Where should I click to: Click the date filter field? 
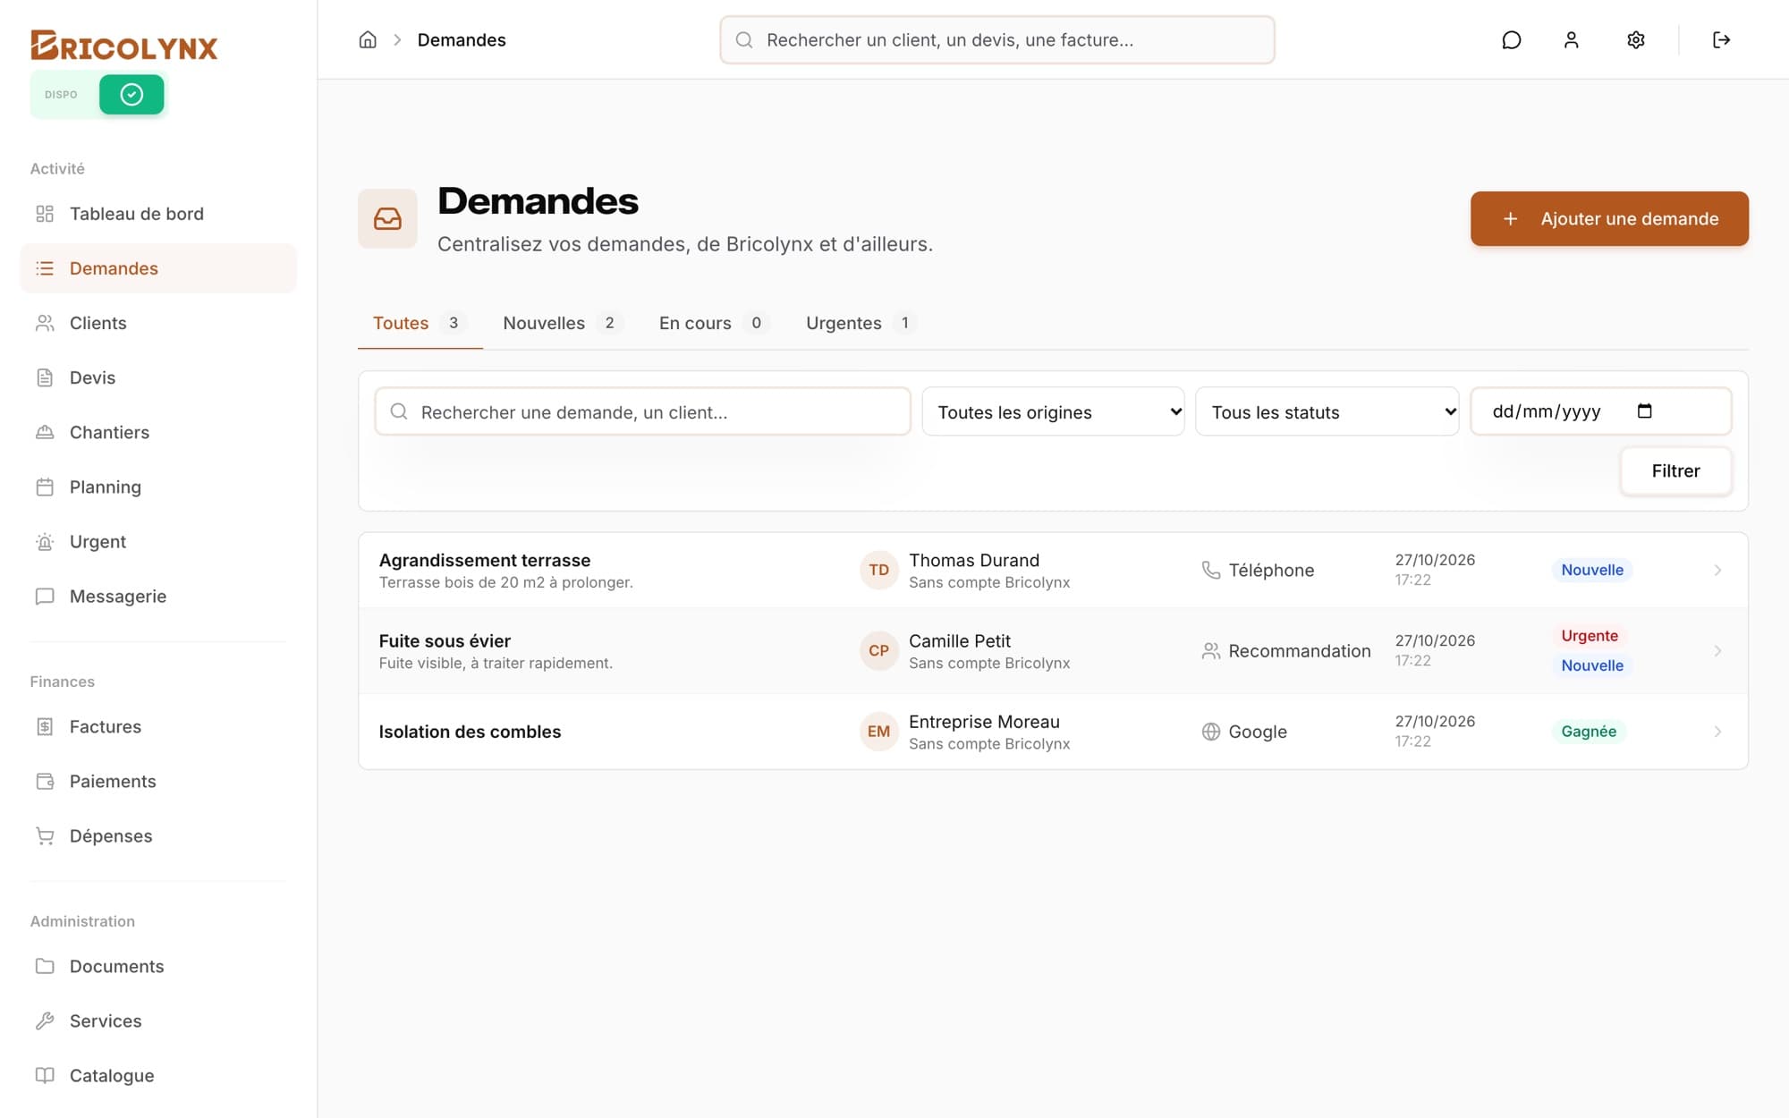click(1601, 411)
